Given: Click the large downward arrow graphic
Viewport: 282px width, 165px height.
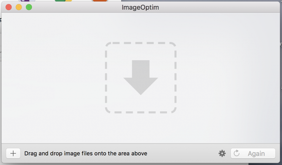Looking at the screenshot, I should [x=141, y=77].
